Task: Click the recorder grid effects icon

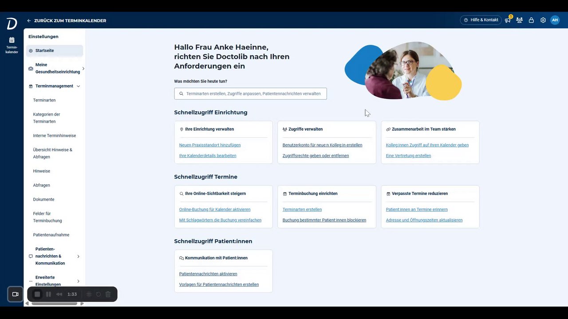Action: click(x=89, y=294)
